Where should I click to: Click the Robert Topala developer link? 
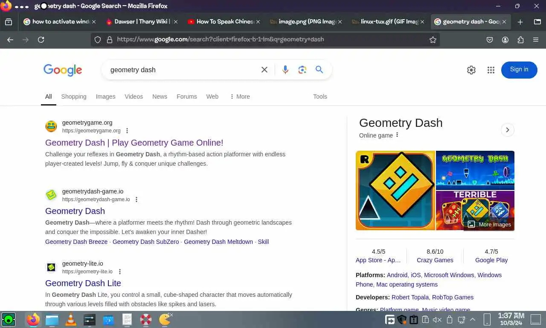pos(410,297)
